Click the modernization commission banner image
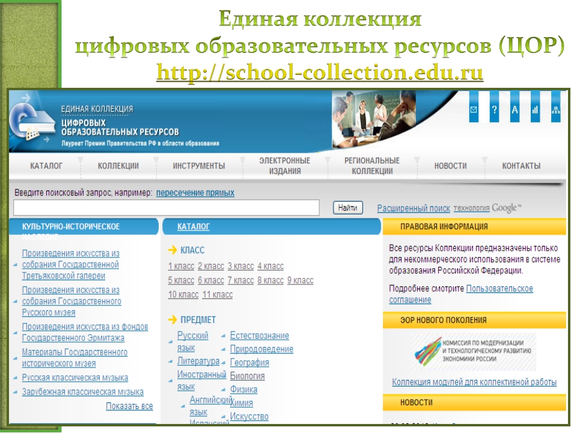Screen dimensions: 577x433 [474, 352]
